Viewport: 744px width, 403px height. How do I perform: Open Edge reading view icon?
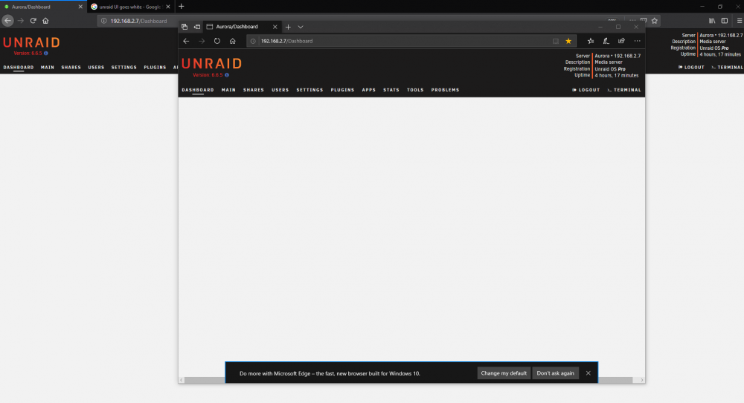[556, 41]
